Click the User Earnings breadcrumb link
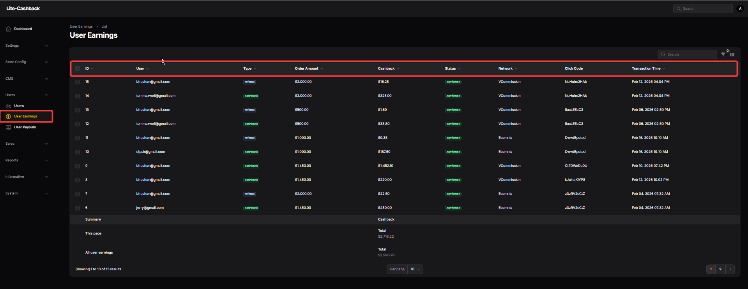748x289 pixels. pyautogui.click(x=81, y=26)
